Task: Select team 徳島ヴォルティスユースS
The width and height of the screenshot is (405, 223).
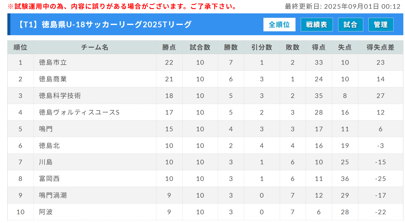Action: [79, 112]
